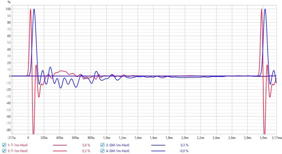
Task: Click the 3,17ms axis end label
Action: click(277, 138)
